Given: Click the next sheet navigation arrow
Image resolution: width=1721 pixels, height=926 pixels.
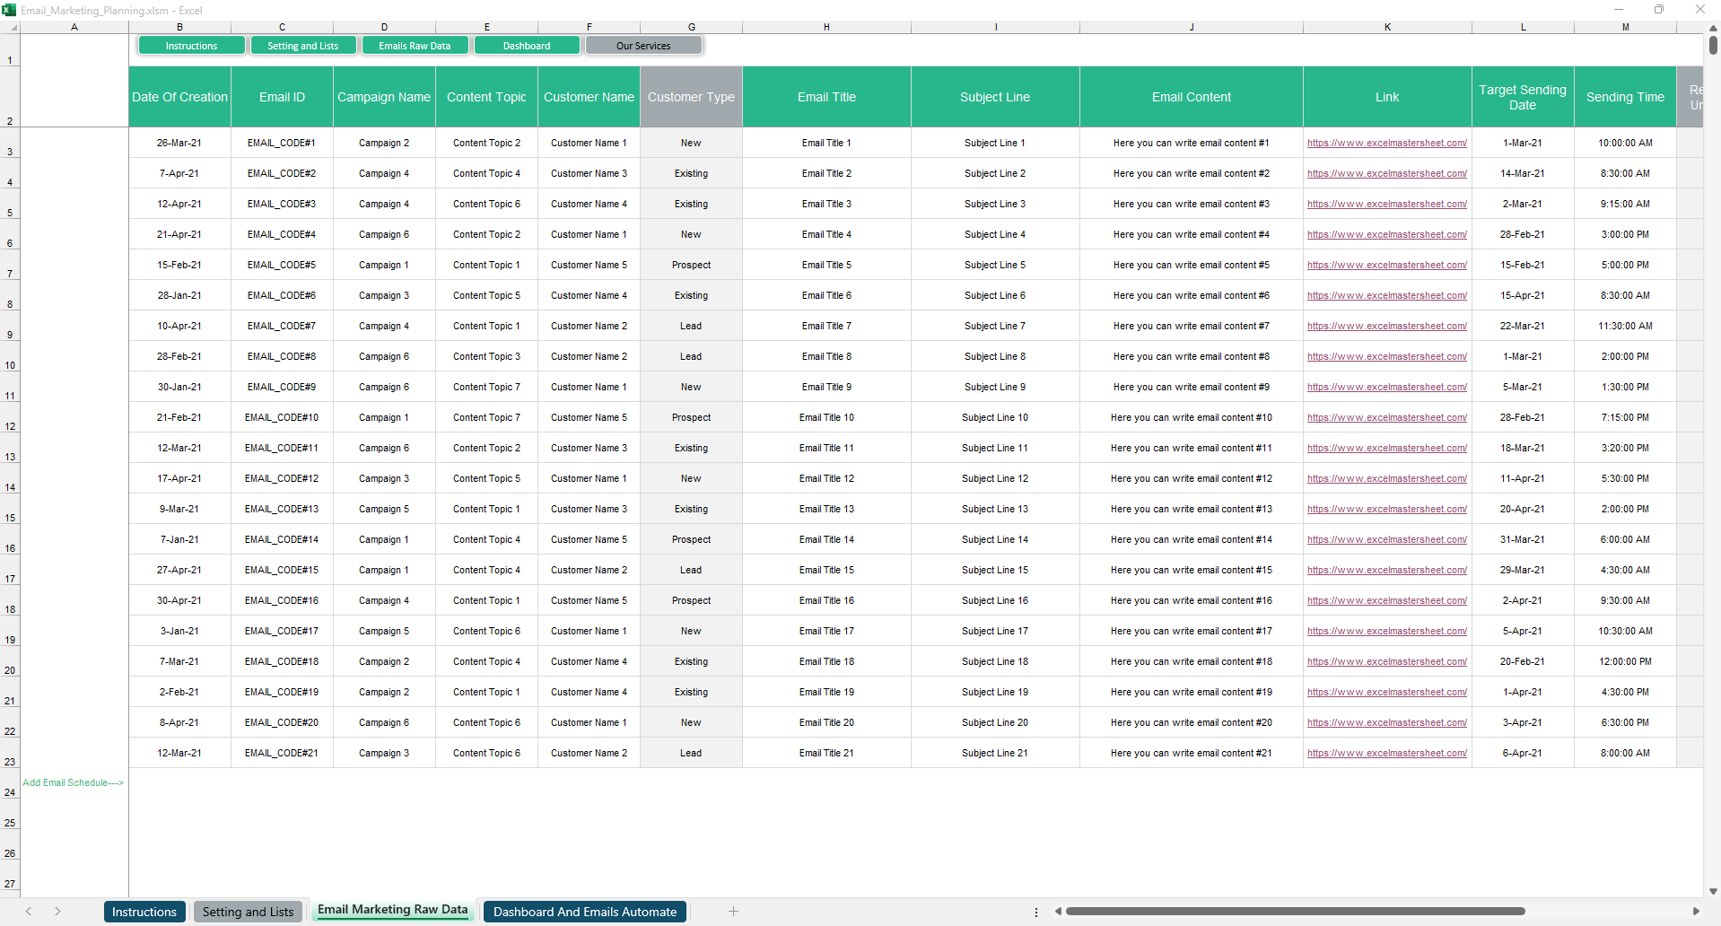Looking at the screenshot, I should pos(57,912).
